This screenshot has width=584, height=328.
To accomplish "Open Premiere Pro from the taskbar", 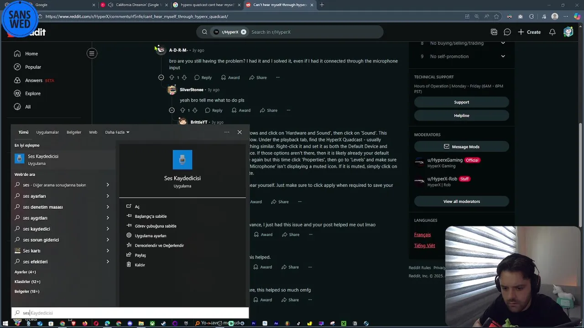I will (x=253, y=323).
